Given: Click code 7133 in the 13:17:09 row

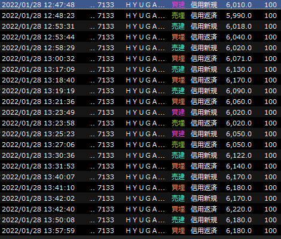Looking at the screenshot, I should click(106, 69).
